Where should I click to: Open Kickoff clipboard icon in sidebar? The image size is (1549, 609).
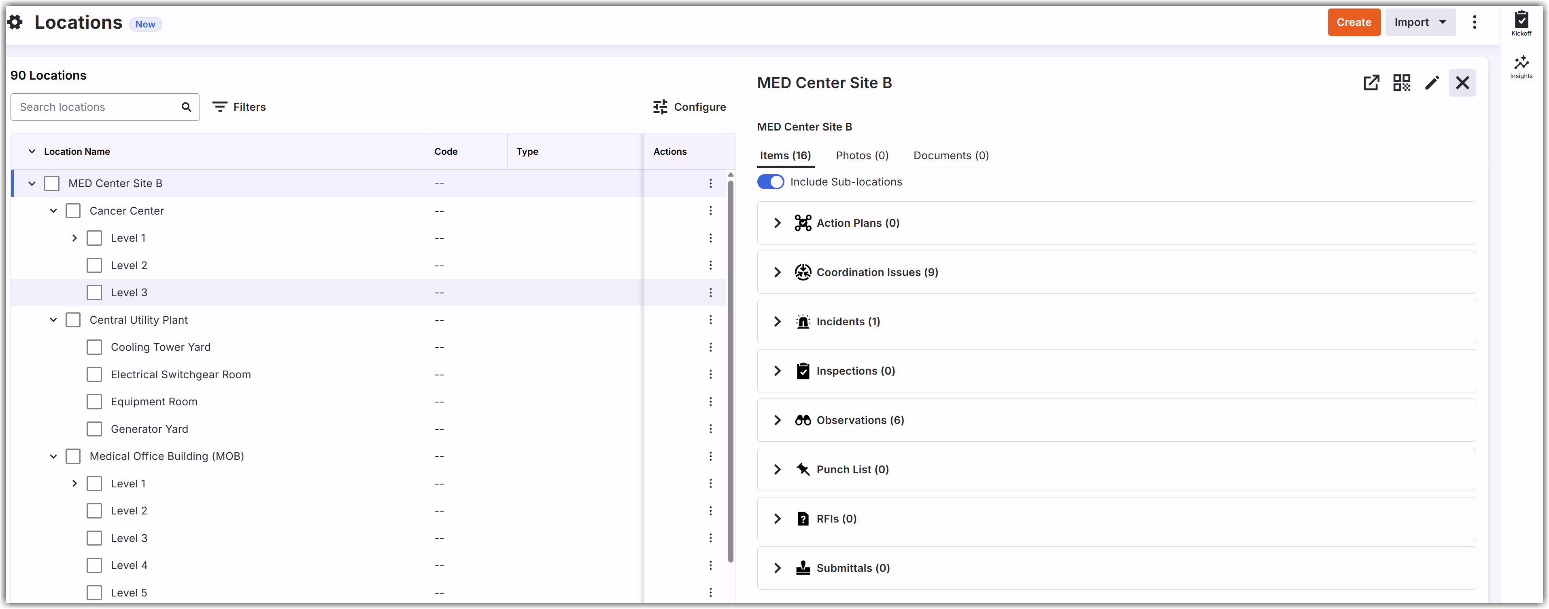[1521, 23]
